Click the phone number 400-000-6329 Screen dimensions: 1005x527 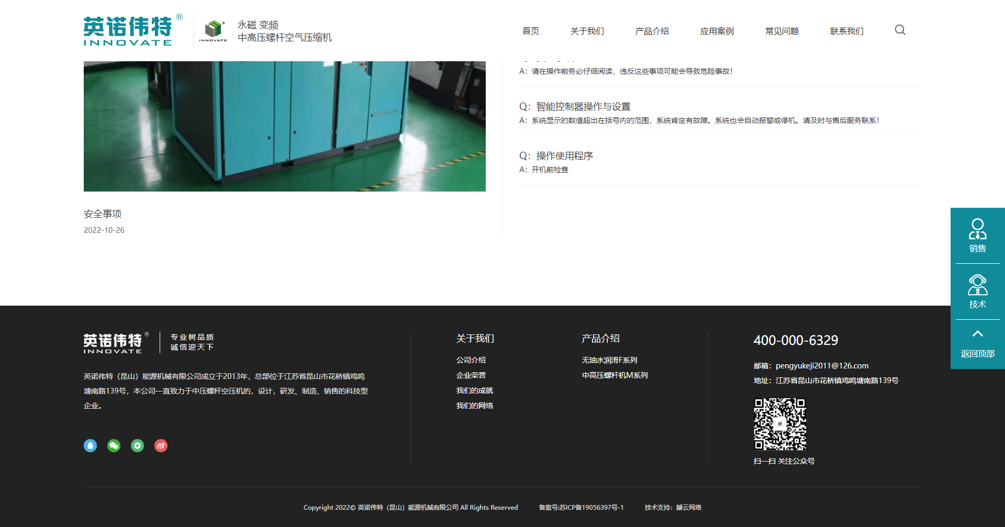coord(796,340)
